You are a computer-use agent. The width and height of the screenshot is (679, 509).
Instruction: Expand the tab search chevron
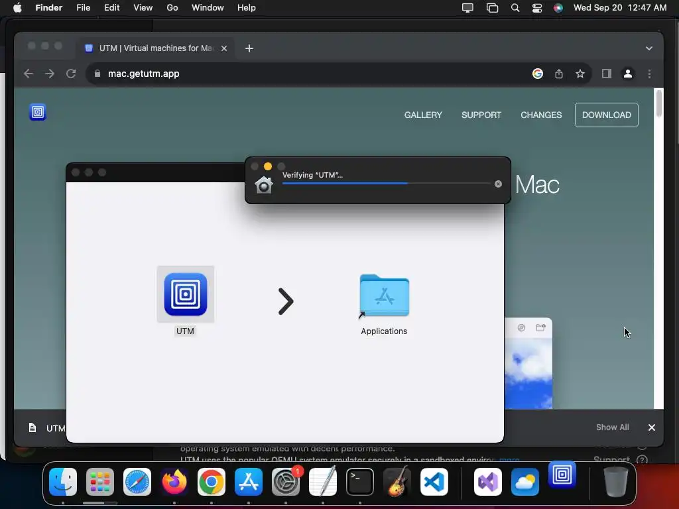click(x=648, y=48)
